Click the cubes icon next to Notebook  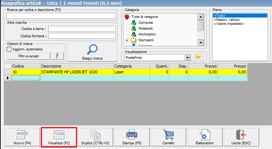pyautogui.click(x=134, y=28)
